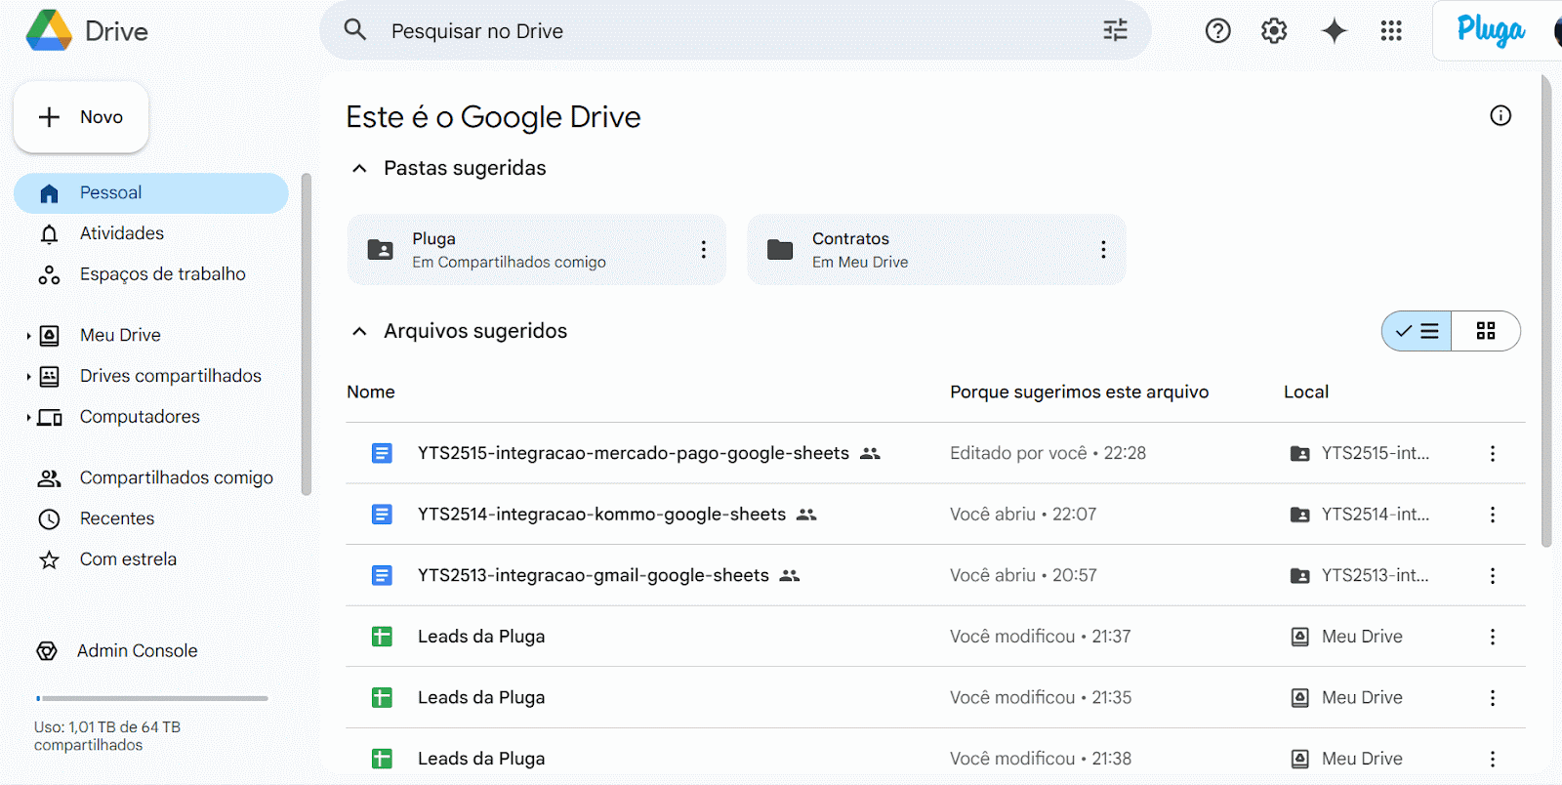This screenshot has height=785, width=1562.
Task: Click the folder icon on Contratos card
Action: point(780,250)
